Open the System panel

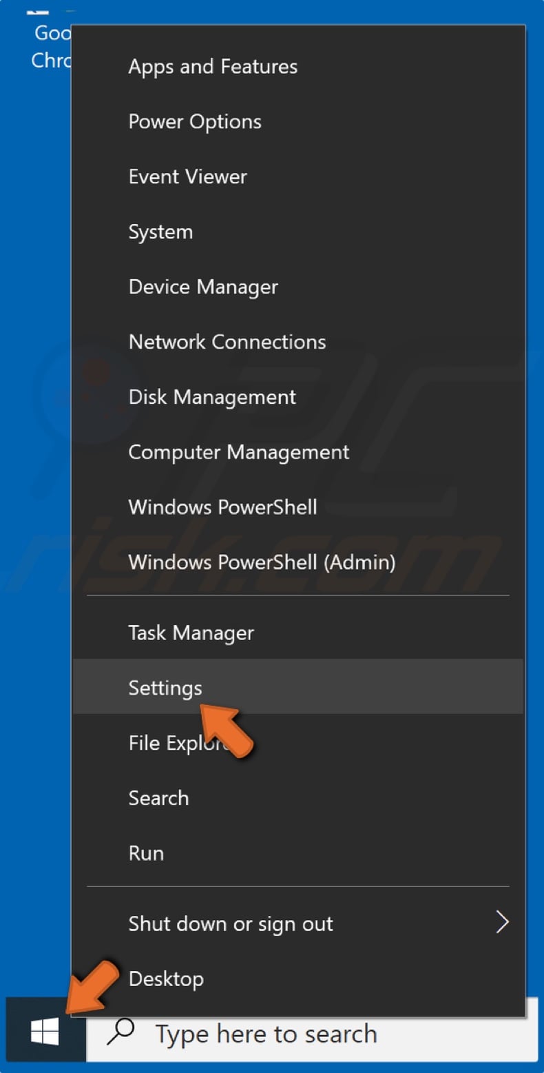coord(160,232)
